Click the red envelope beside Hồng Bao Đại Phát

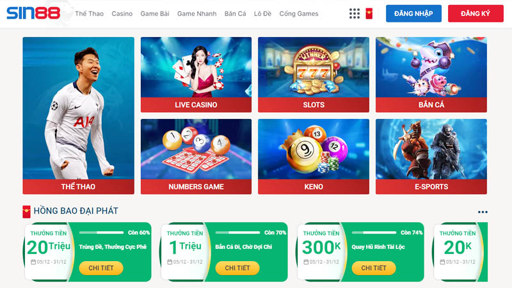(26, 212)
